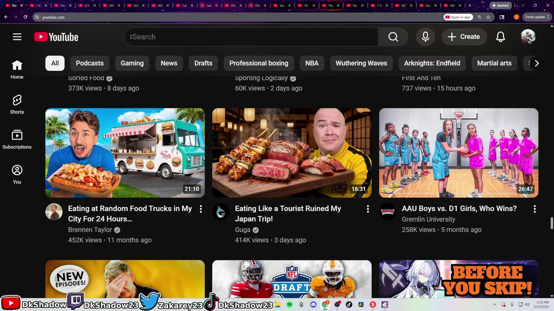Open the You page in sidebar
Image resolution: width=554 pixels, height=311 pixels.
pyautogui.click(x=17, y=175)
